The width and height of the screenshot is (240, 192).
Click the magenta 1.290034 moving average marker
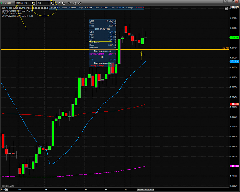pyautogui.click(x=234, y=166)
